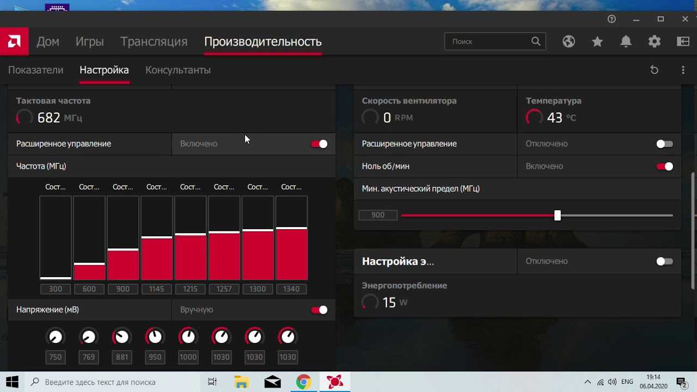Go to Игры tab

coord(90,41)
